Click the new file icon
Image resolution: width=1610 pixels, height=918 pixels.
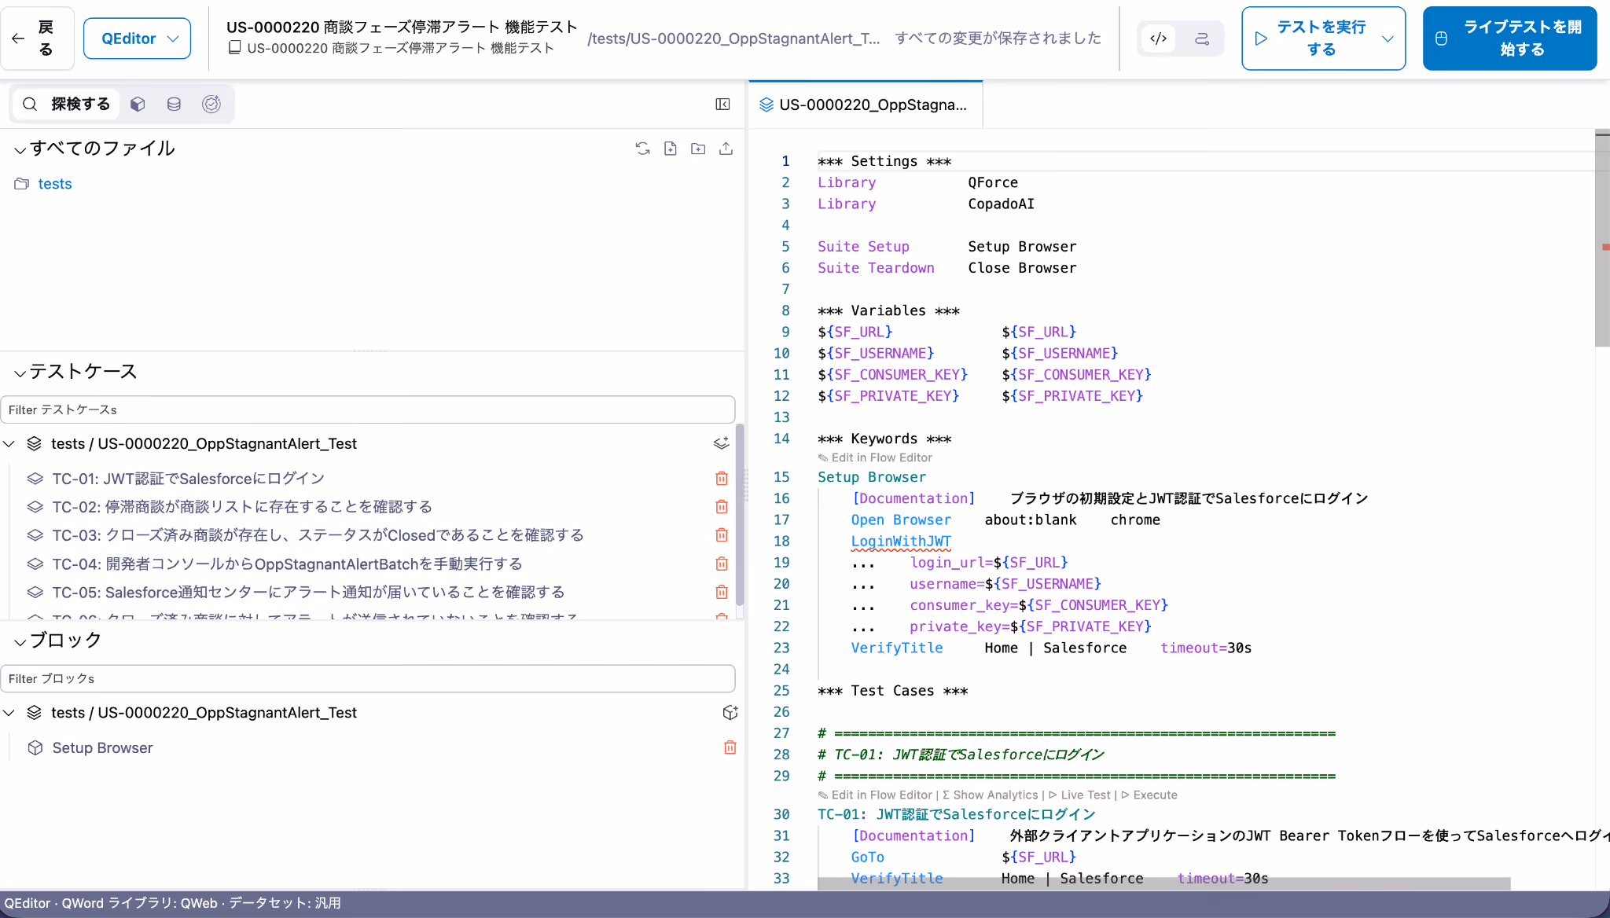click(670, 149)
